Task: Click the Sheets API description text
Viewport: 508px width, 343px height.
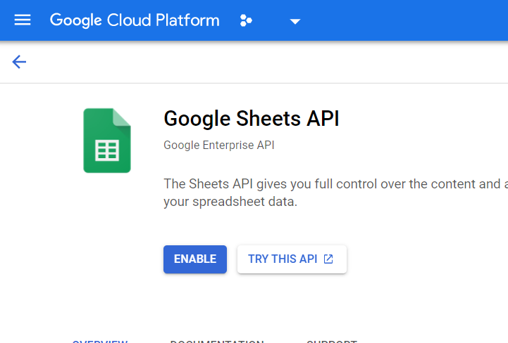Action: [335, 193]
